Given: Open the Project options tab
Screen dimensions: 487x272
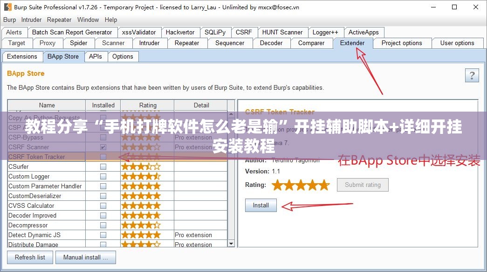Looking at the screenshot, I should click(x=402, y=43).
